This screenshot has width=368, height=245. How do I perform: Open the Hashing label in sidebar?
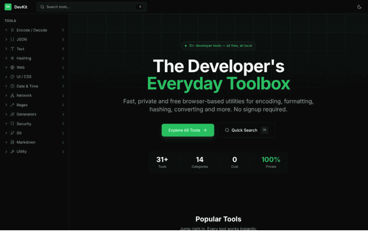point(24,58)
